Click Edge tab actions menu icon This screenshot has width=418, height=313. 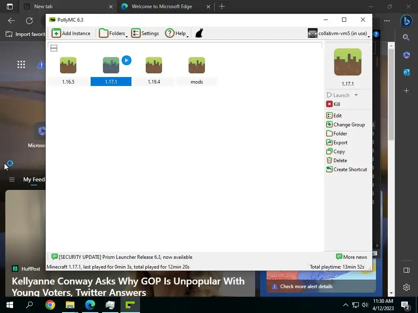tap(10, 7)
